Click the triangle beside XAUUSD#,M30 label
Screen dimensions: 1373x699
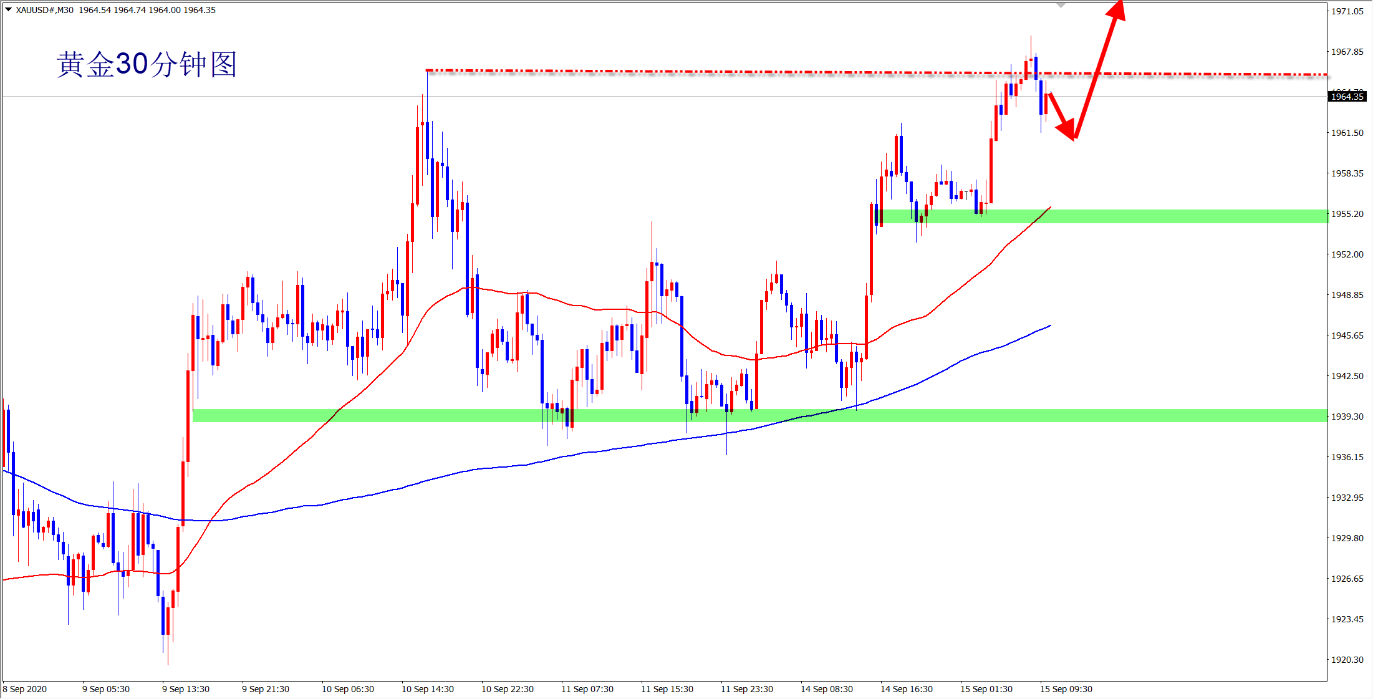[x=9, y=9]
